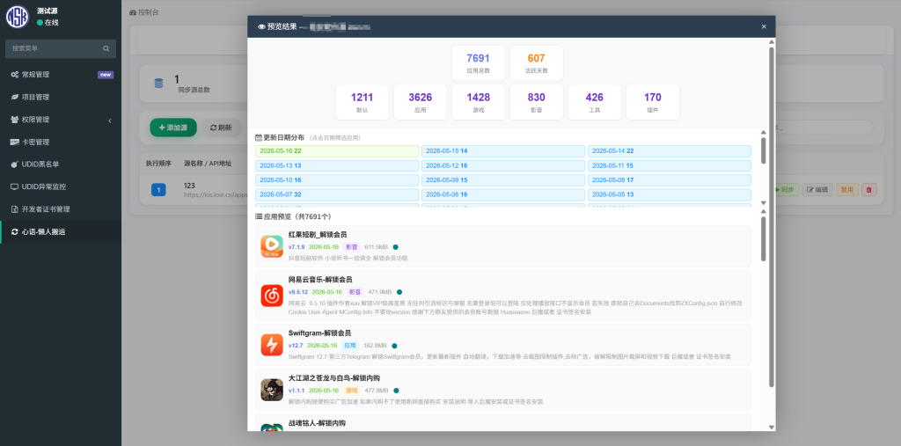Click the green 同步 sync button

tap(785, 189)
